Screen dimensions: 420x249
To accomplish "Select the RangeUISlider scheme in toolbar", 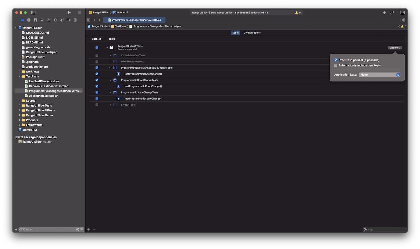I will tap(99, 13).
